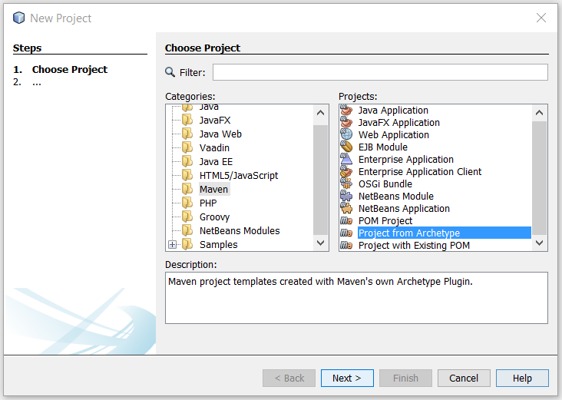Click the New Project cube icon
Viewport: 562px width, 400px height.
19,18
